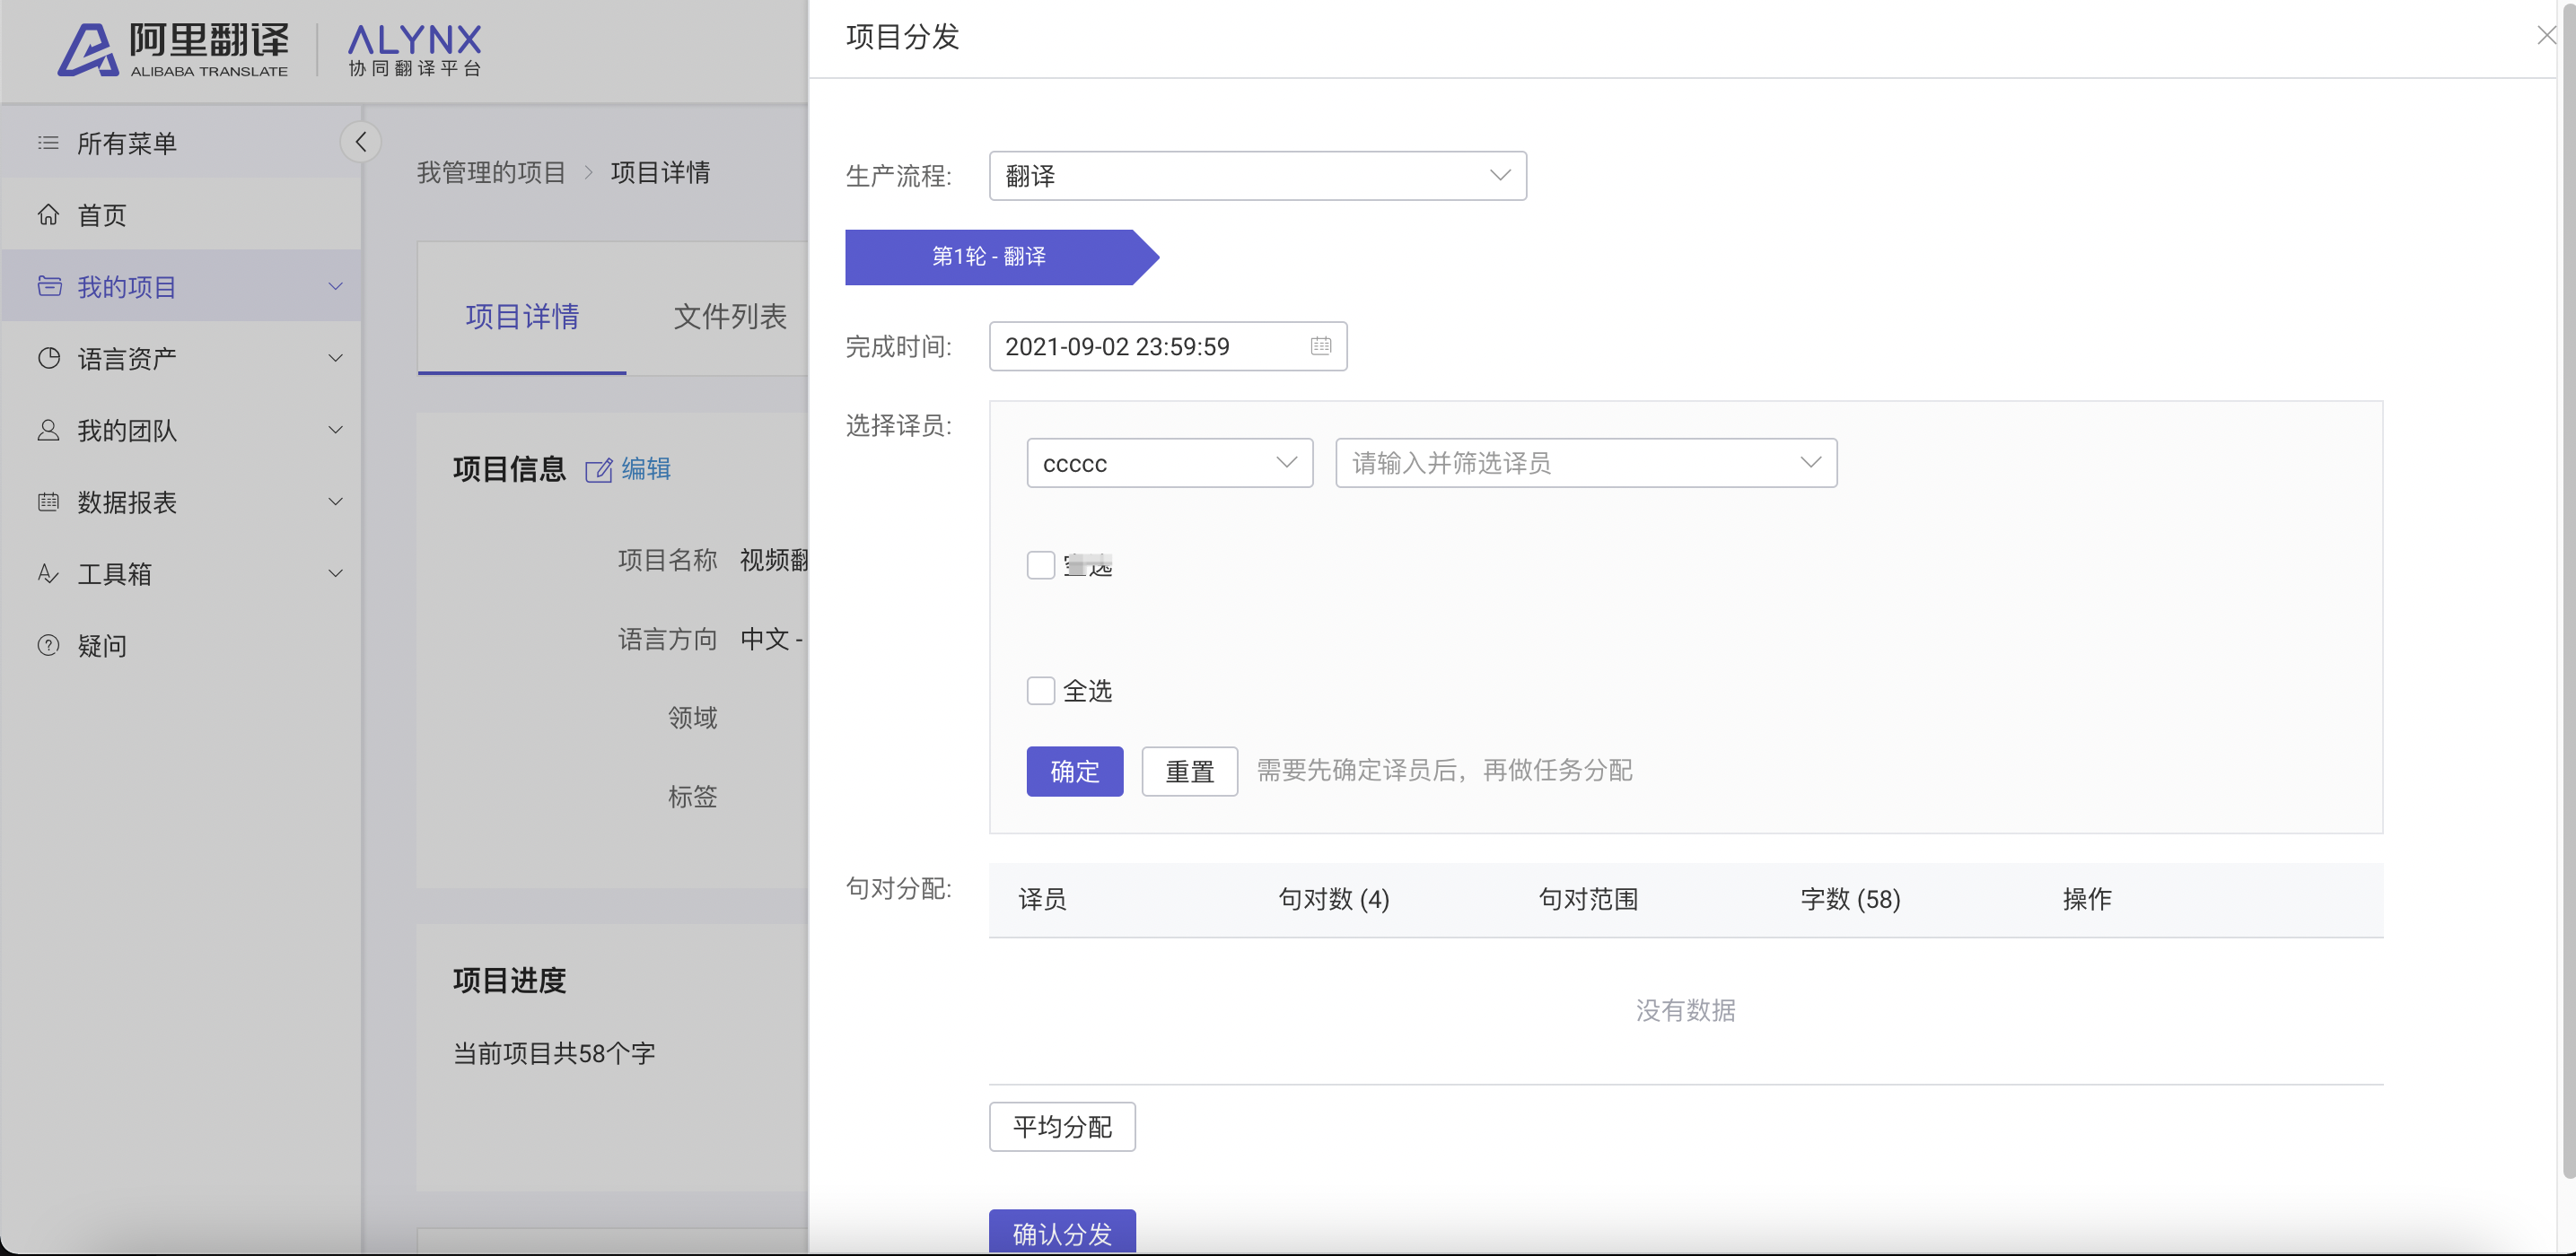Select the 第1轮 - 翻译 step
The width and height of the screenshot is (2576, 1256).
click(1002, 257)
